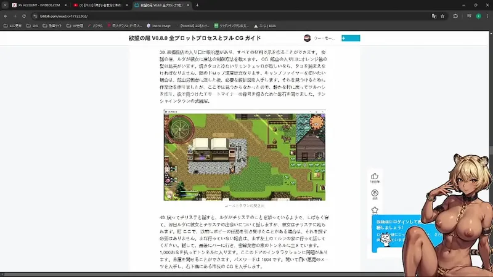
Task: Close the YouTube tab
Action: (x=127, y=5)
